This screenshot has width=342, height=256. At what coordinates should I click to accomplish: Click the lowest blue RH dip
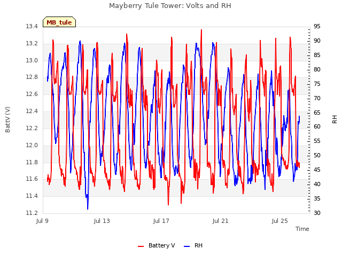(x=88, y=209)
